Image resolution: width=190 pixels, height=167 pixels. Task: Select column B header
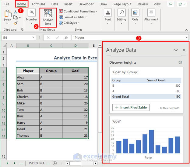click(x=28, y=45)
